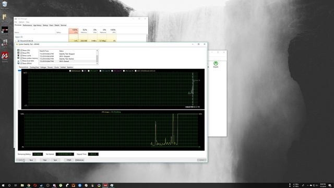Toggle the Stress FPU checkbox
Viewport: 334px width, 188px height.
coord(21,53)
